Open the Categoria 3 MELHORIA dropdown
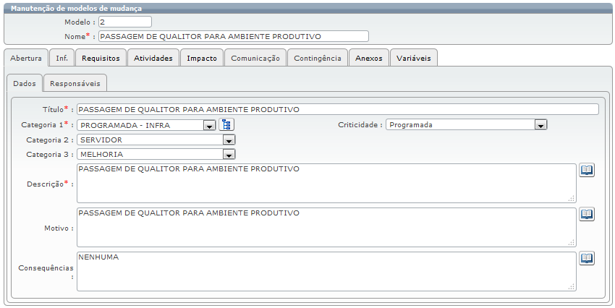This screenshot has width=615, height=308. pyautogui.click(x=229, y=154)
